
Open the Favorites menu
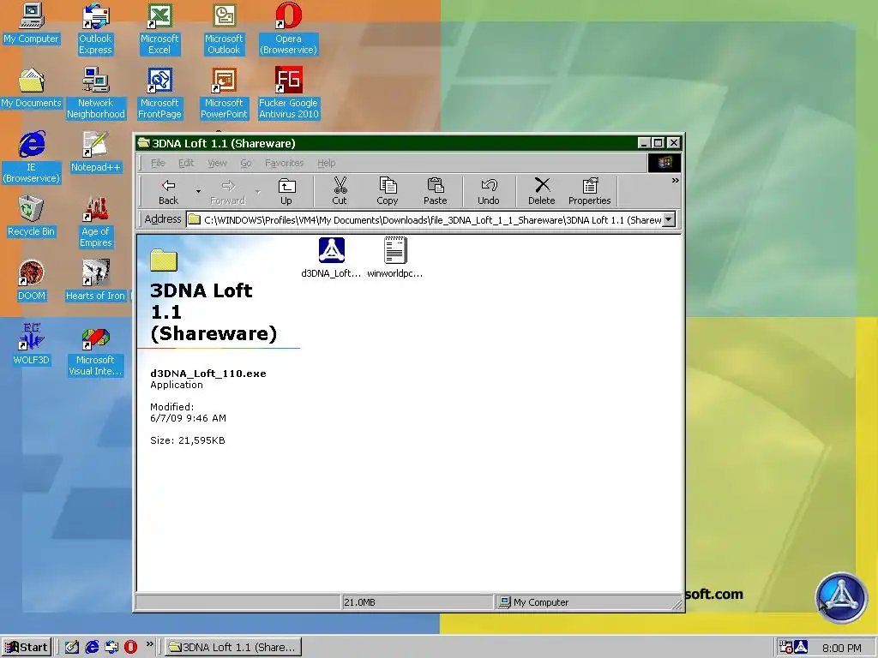pos(285,163)
